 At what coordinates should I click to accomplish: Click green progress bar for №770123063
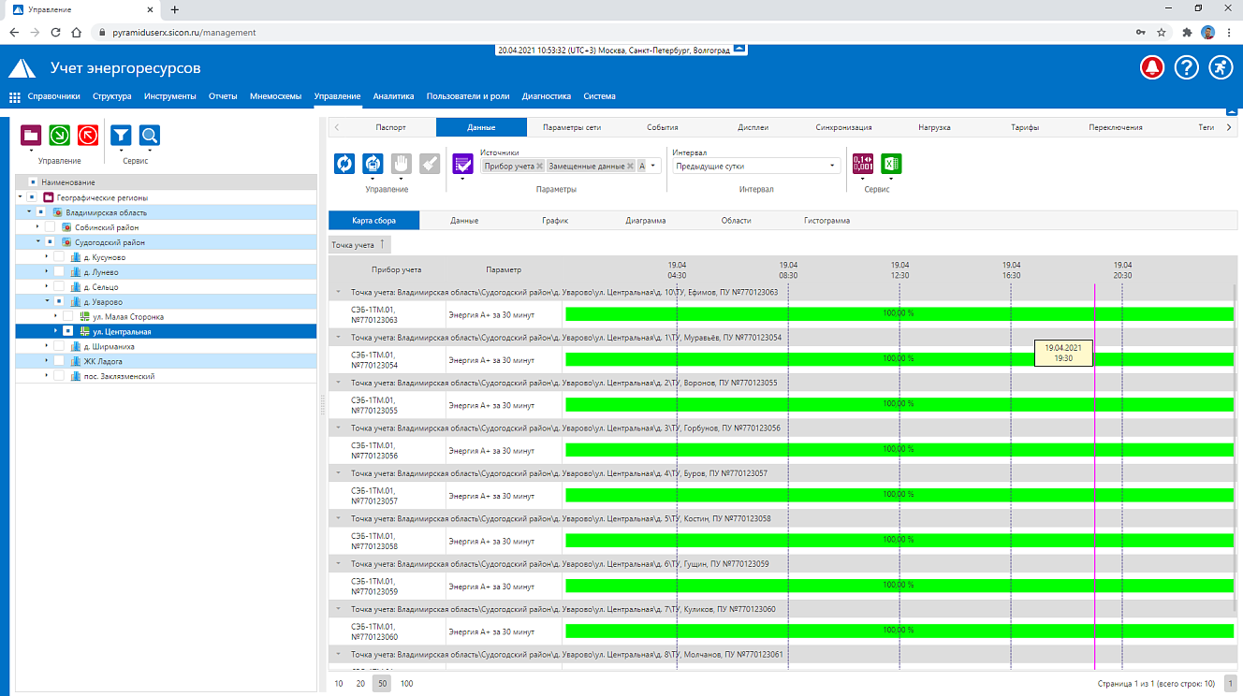coord(899,313)
